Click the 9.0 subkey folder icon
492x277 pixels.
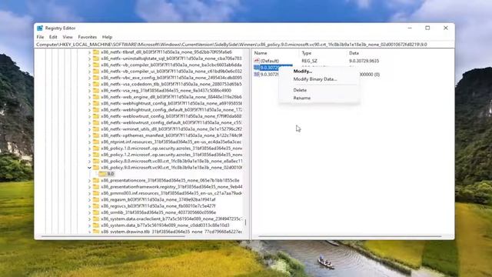pos(102,174)
